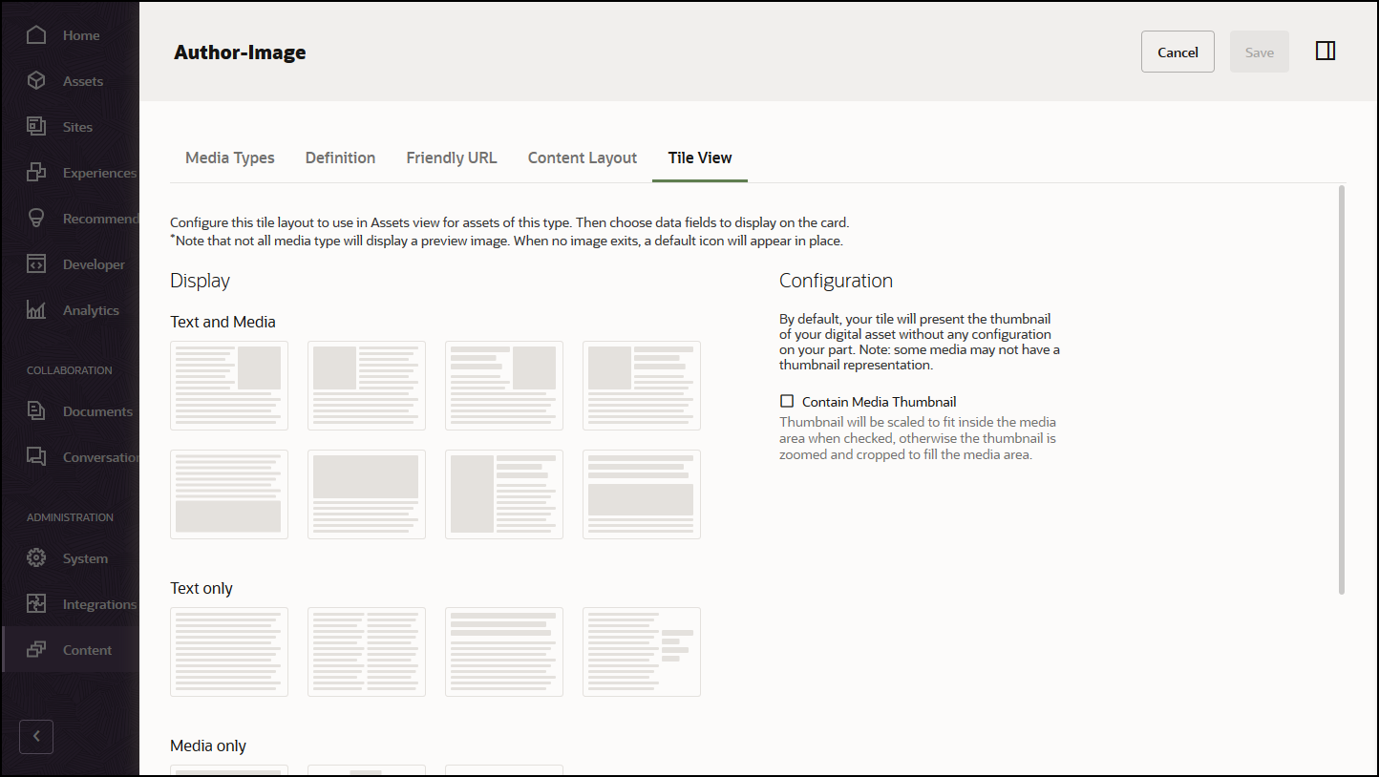Collapse the navigation sidebar with the chevron
This screenshot has width=1379, height=777.
point(36,737)
